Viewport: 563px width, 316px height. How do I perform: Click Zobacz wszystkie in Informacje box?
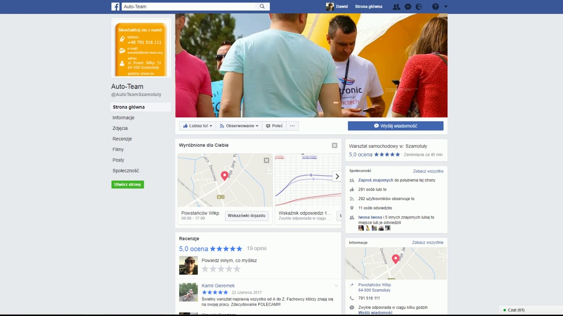pos(428,243)
